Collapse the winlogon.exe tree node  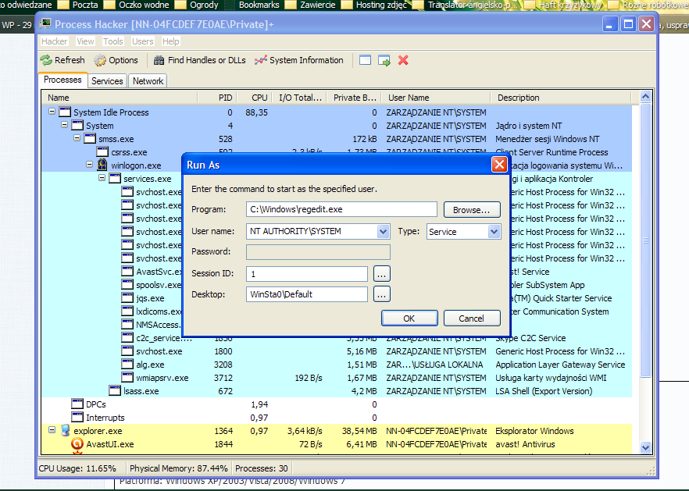click(x=90, y=165)
